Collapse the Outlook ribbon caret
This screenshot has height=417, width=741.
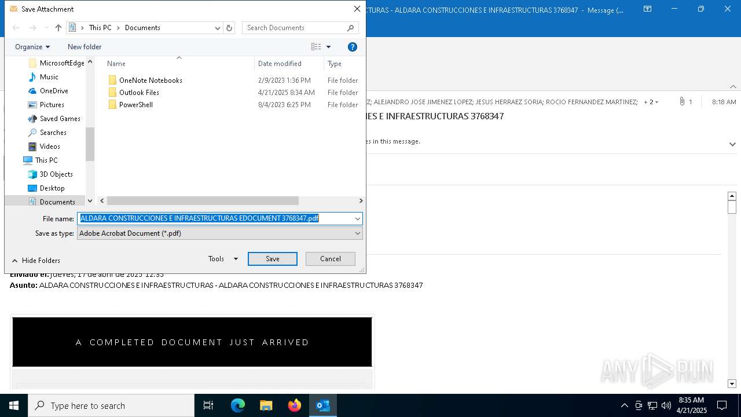[733, 87]
